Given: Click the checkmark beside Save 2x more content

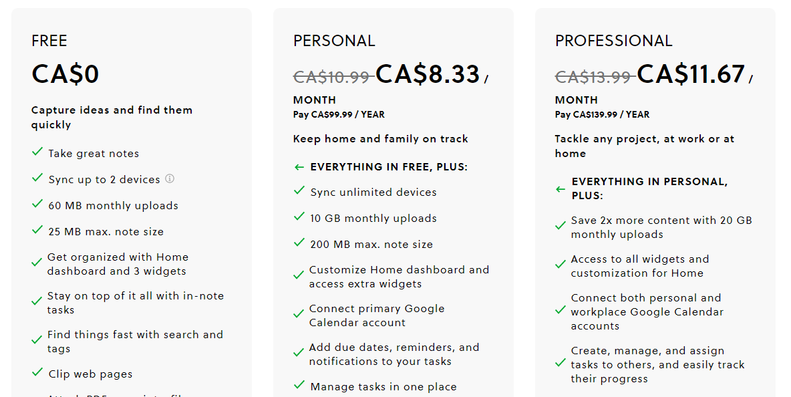Looking at the screenshot, I should click(561, 226).
